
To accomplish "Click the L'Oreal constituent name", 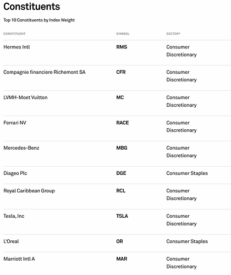I will pyautogui.click(x=11, y=241).
